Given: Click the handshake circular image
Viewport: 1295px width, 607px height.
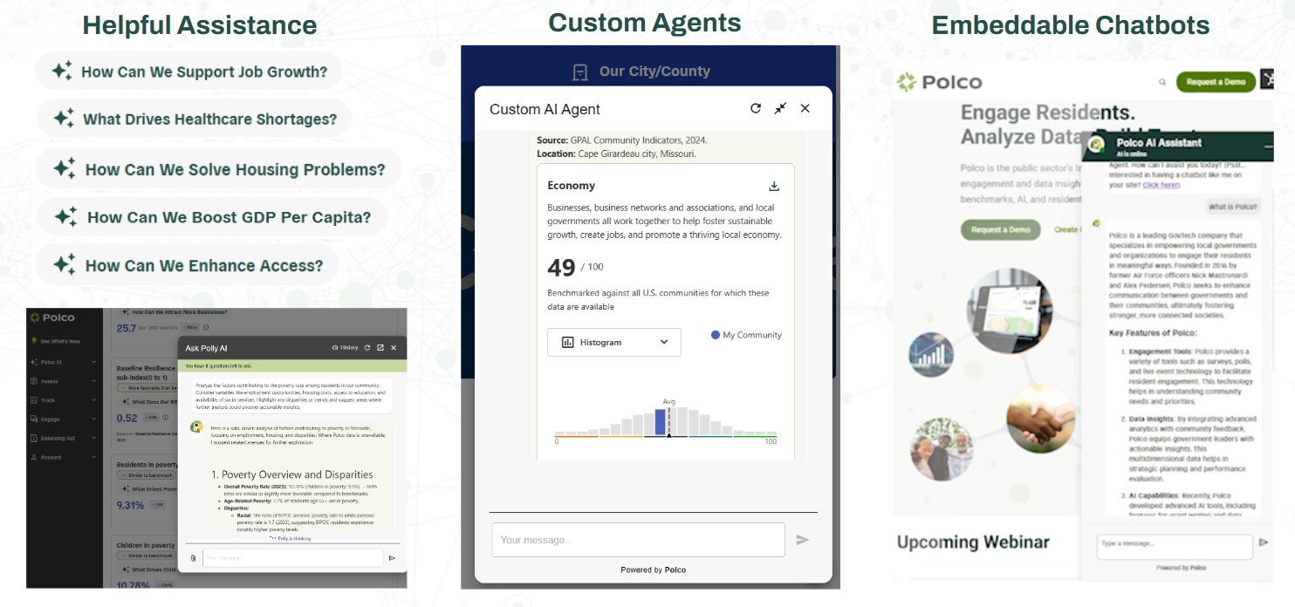Looking at the screenshot, I should 1040,419.
